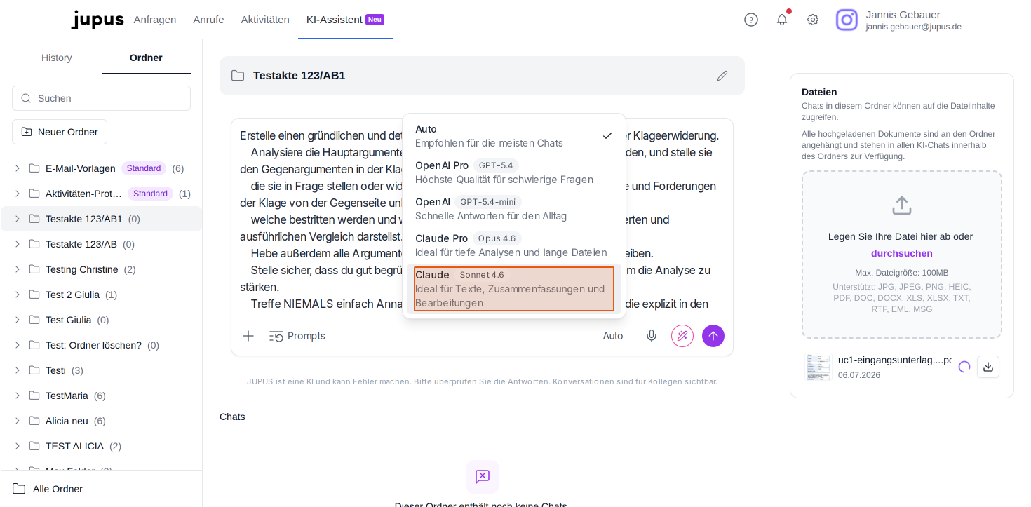Create a Neuer Ordner
This screenshot has height=507, width=1031.
60,132
